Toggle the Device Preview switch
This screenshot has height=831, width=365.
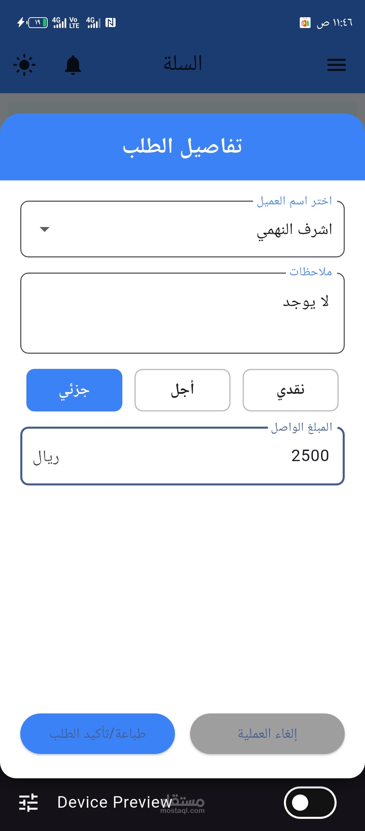(x=310, y=802)
